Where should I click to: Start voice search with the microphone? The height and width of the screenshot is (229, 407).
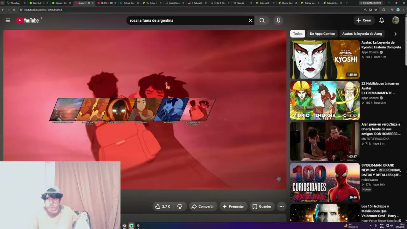coord(278,20)
